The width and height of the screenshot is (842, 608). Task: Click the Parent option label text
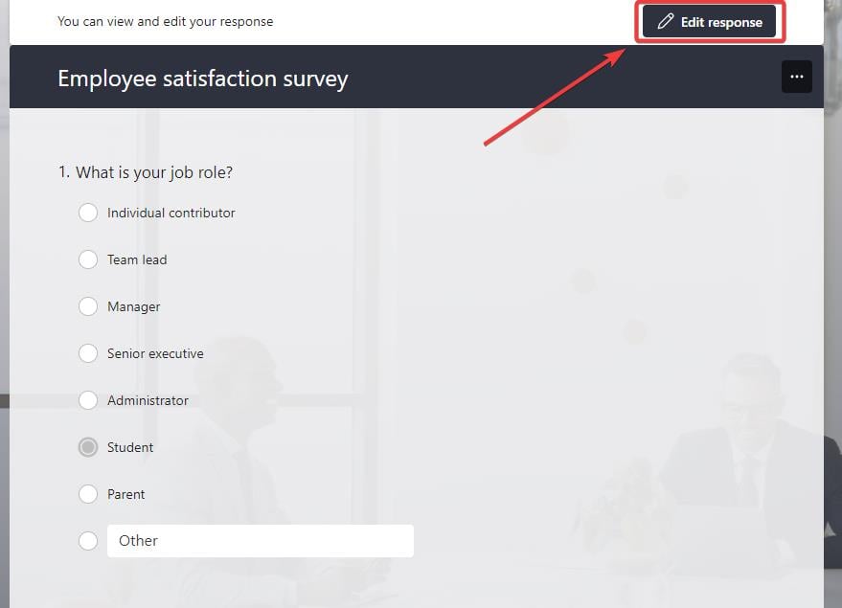click(x=125, y=494)
